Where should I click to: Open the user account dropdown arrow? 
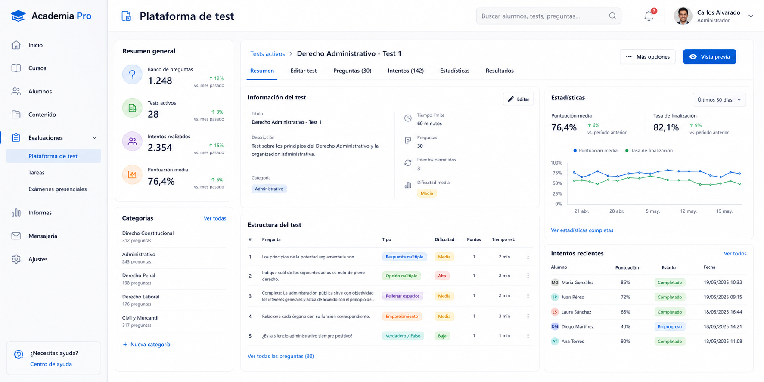click(x=751, y=16)
